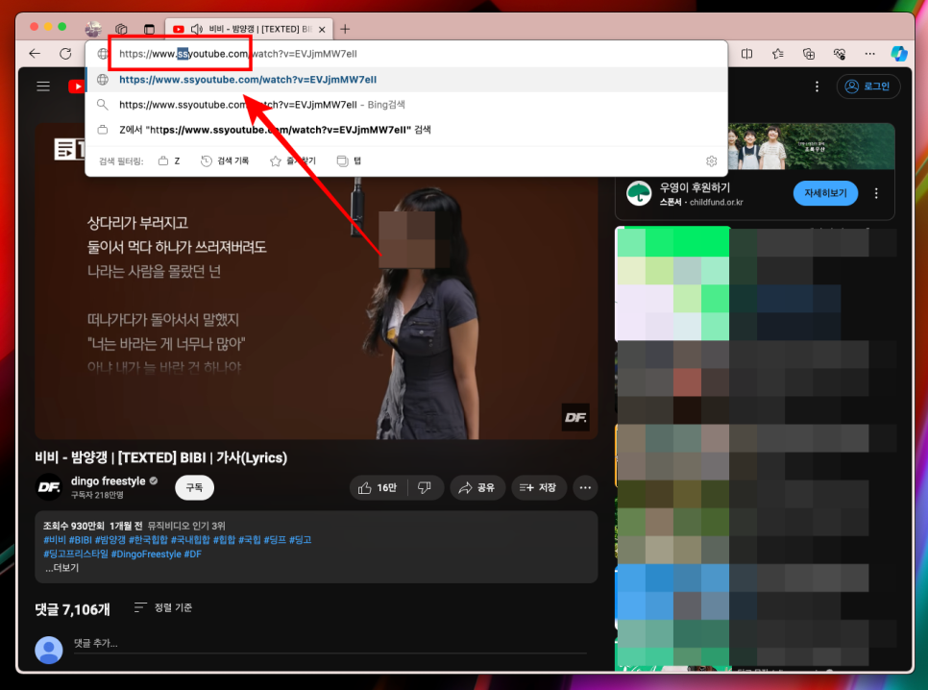Image resolution: width=928 pixels, height=690 pixels.
Task: Save the video with 저장
Action: 539,487
